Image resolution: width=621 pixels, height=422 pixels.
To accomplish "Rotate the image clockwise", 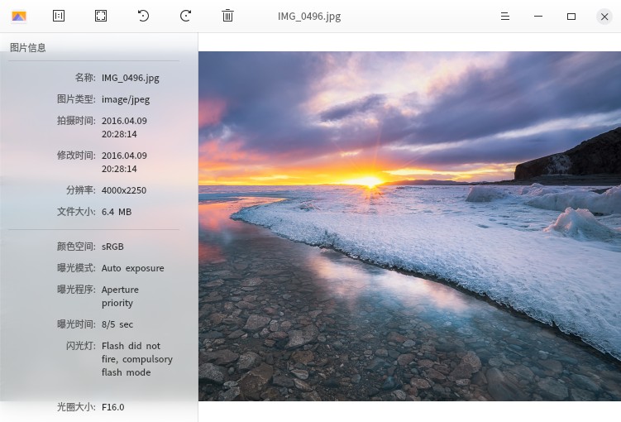I will tap(185, 16).
